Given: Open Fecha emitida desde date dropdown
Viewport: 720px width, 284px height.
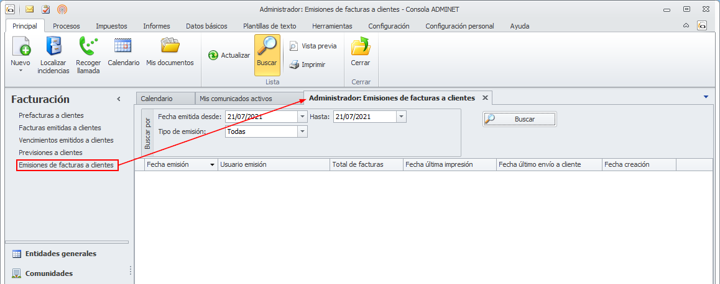Looking at the screenshot, I should click(302, 117).
